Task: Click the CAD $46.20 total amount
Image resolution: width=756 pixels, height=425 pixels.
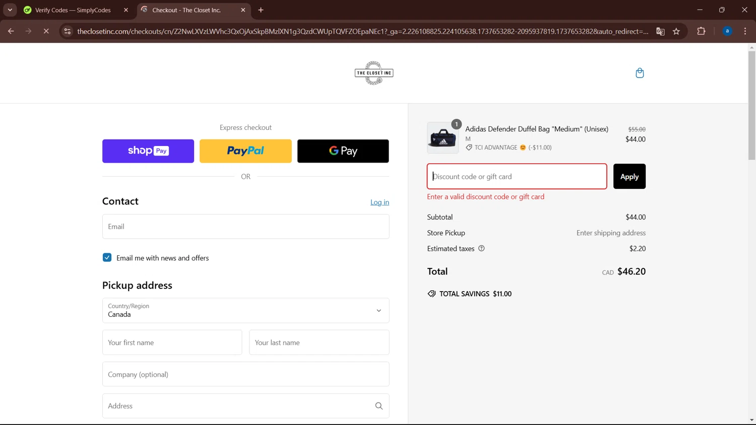Action: coord(624,271)
